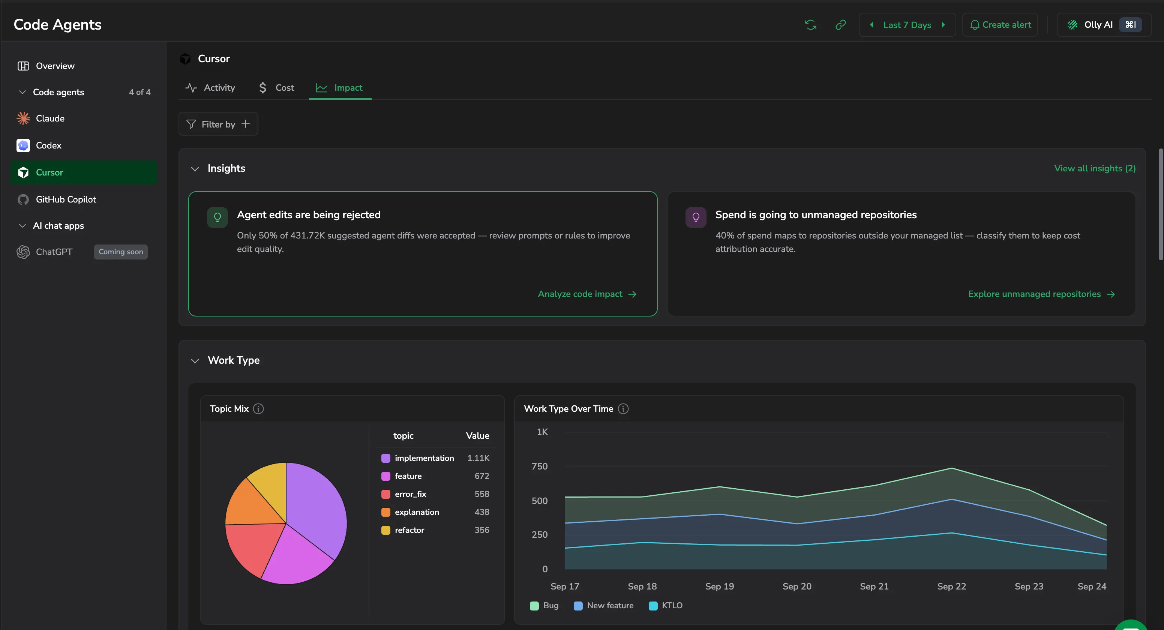Click the ChatGPT logo icon
Image resolution: width=1164 pixels, height=630 pixels.
click(23, 252)
